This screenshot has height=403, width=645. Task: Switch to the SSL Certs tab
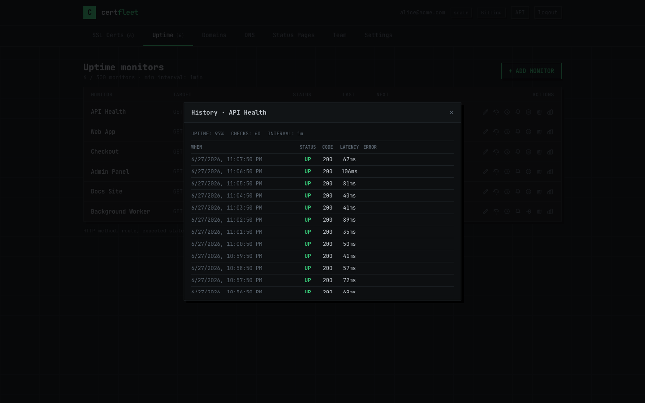[113, 35]
